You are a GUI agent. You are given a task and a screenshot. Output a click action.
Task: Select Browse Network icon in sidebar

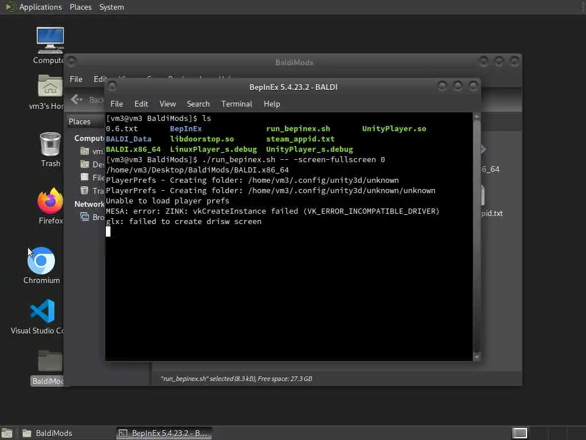pos(85,217)
